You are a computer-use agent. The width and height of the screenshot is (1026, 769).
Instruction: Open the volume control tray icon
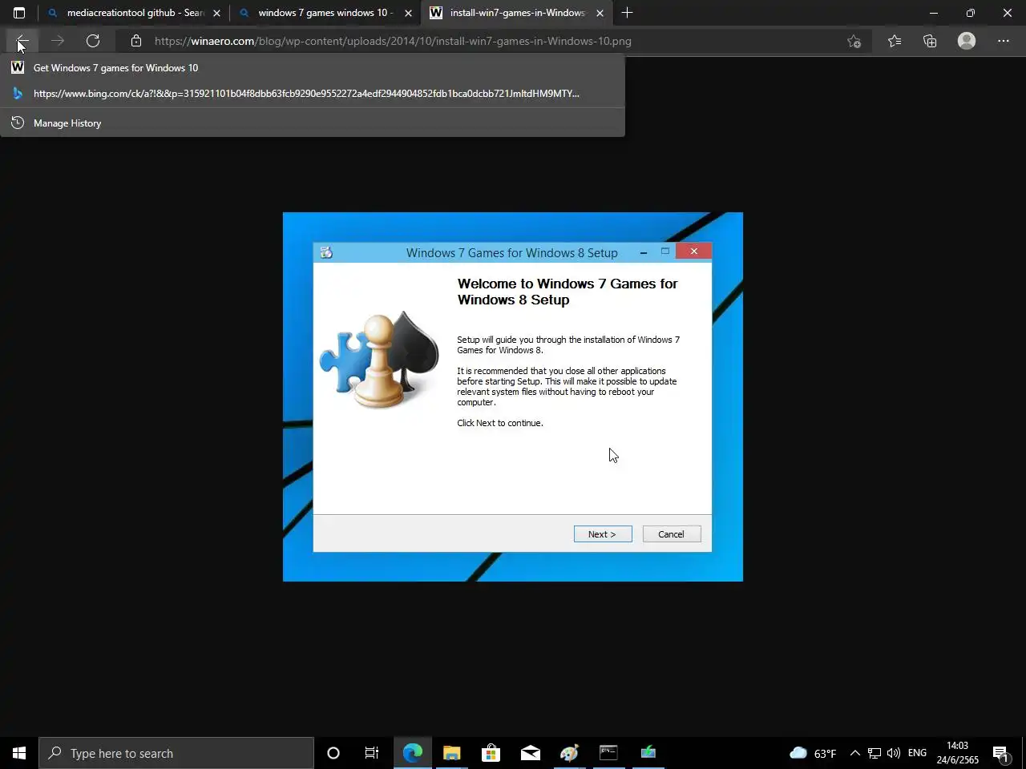point(894,753)
